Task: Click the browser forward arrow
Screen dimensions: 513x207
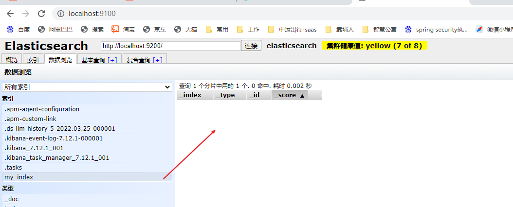Action: (x=25, y=14)
